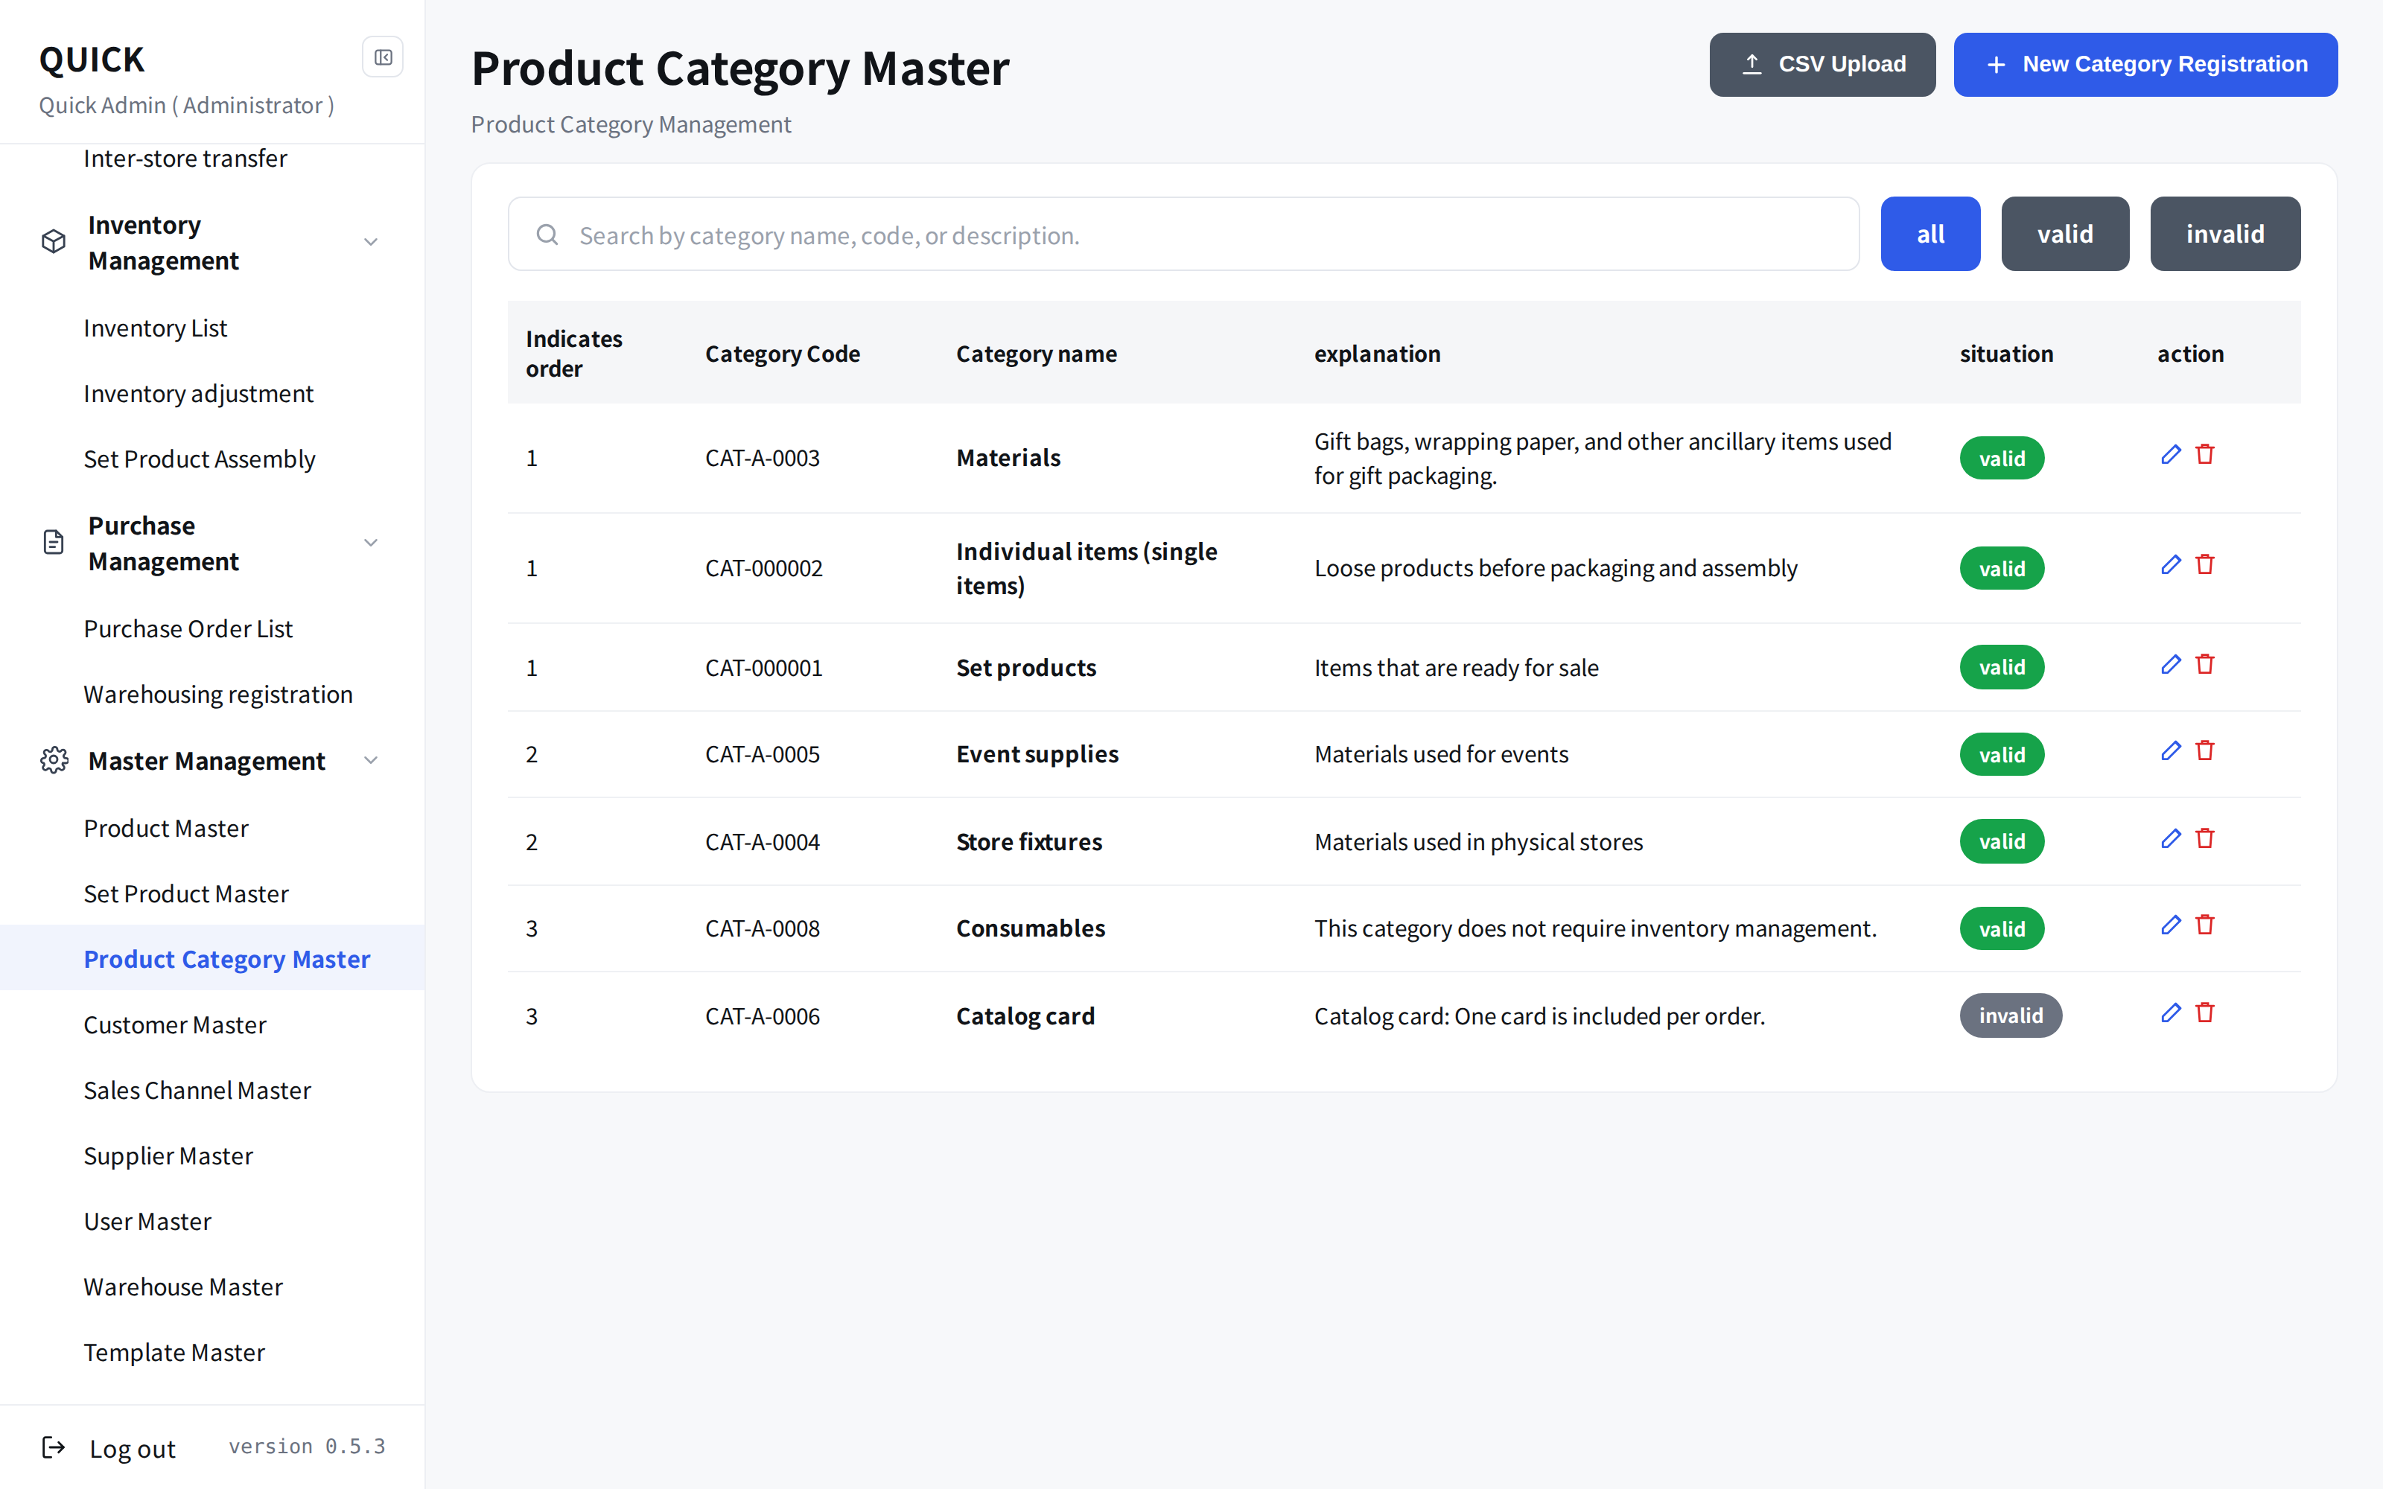Screen dimensions: 2383x1489
Task: Focus the category search field
Action: pos(1183,235)
